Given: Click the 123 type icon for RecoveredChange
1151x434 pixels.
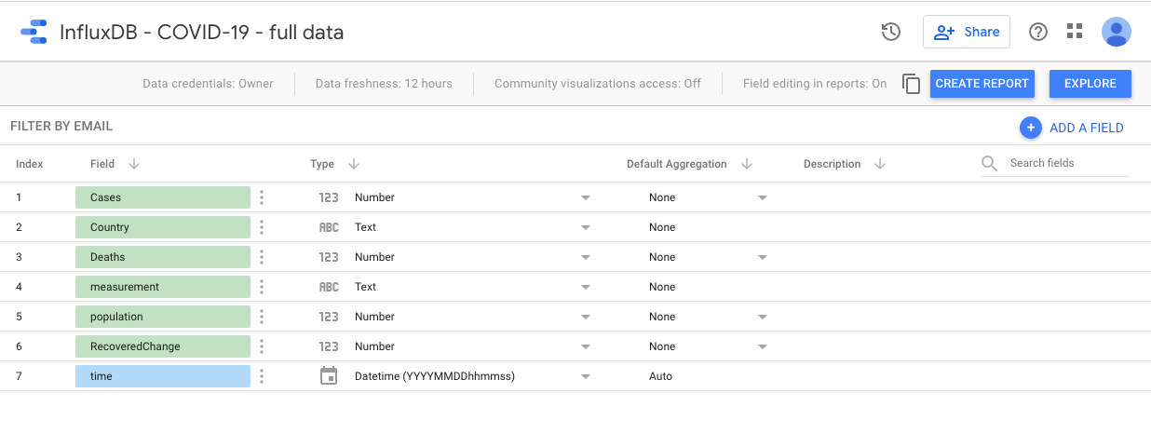Looking at the screenshot, I should 329,346.
